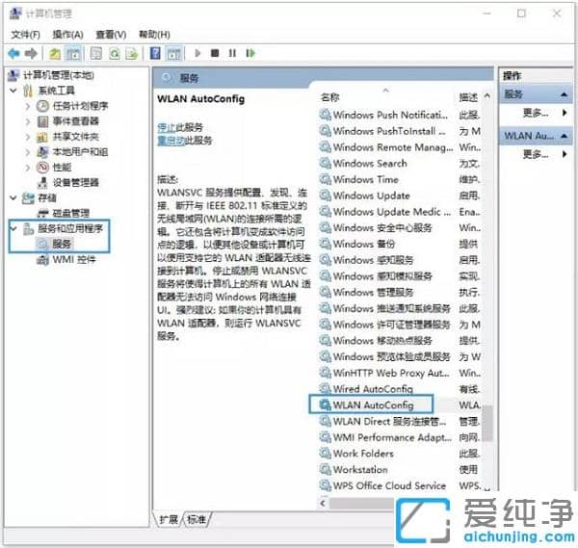
Task: Collapse the 存储 tree node
Action: pyautogui.click(x=13, y=197)
